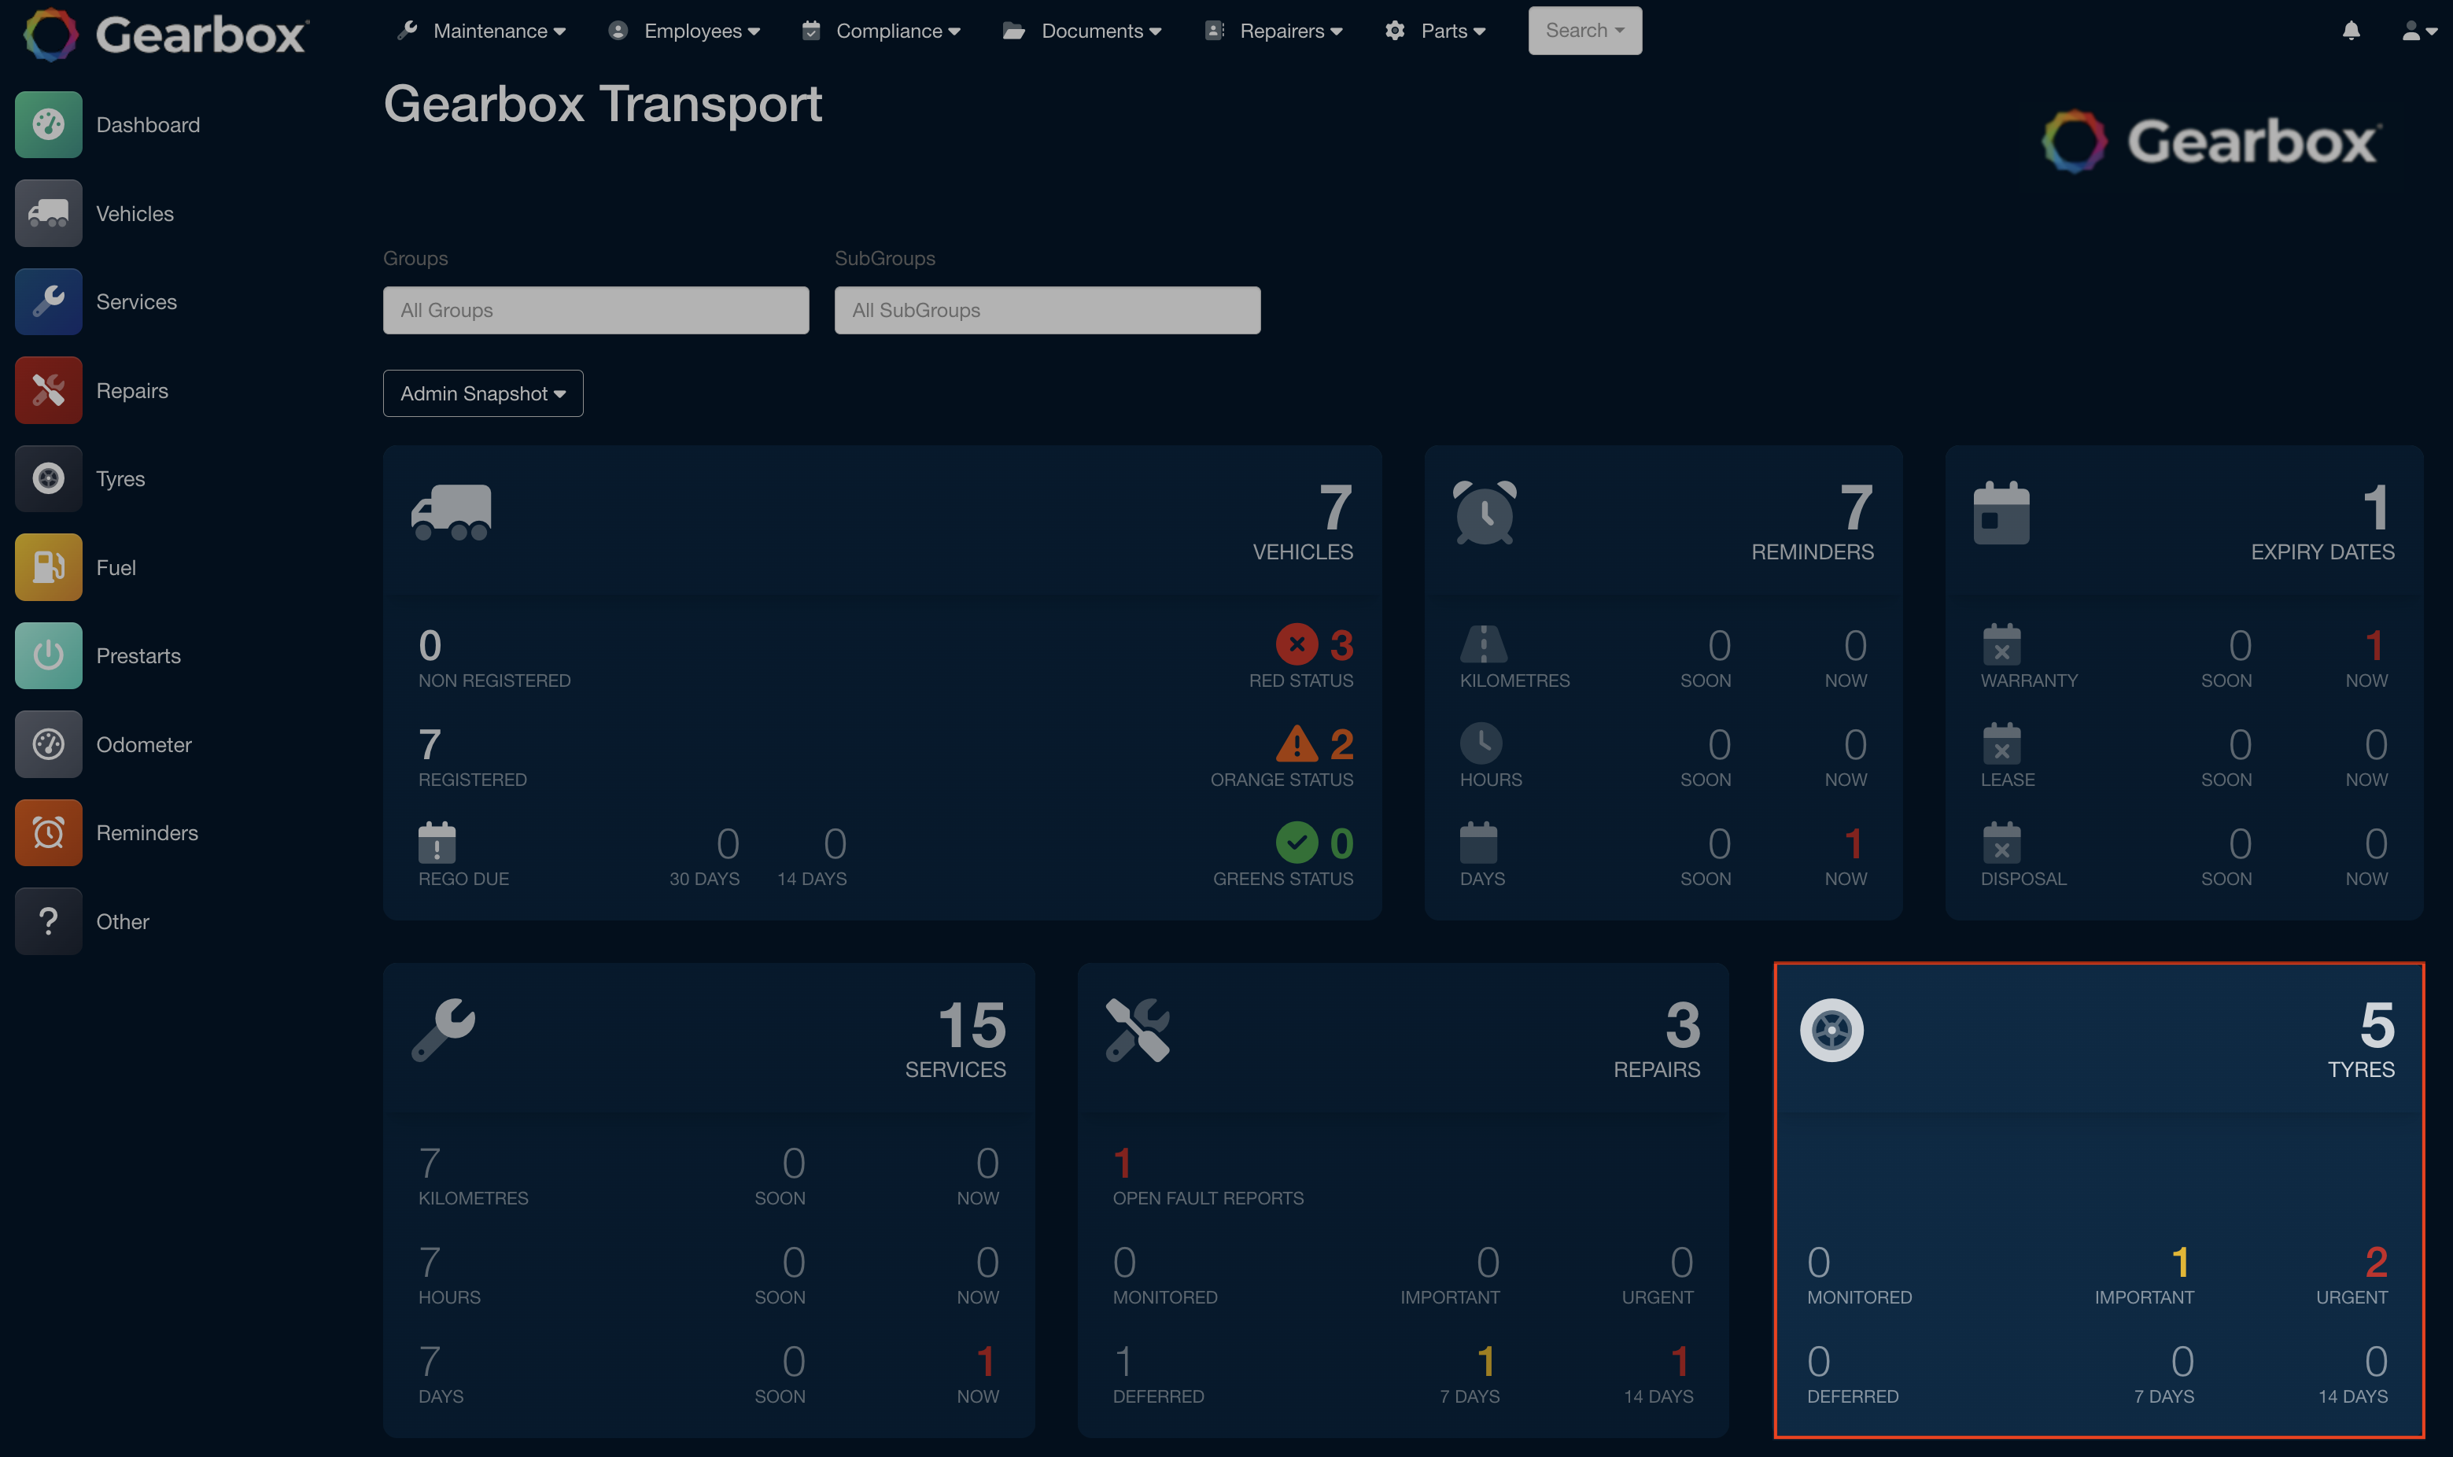This screenshot has width=2453, height=1457.
Task: Click the Gearbox logo in top bar
Action: click(x=165, y=35)
